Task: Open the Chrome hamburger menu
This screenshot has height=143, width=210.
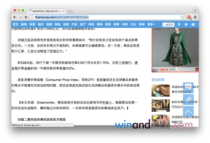Action: 195,17
